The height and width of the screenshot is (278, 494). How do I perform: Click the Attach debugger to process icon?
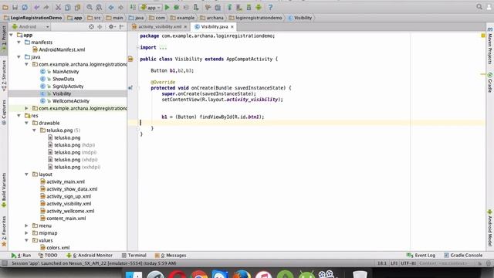[196, 7]
